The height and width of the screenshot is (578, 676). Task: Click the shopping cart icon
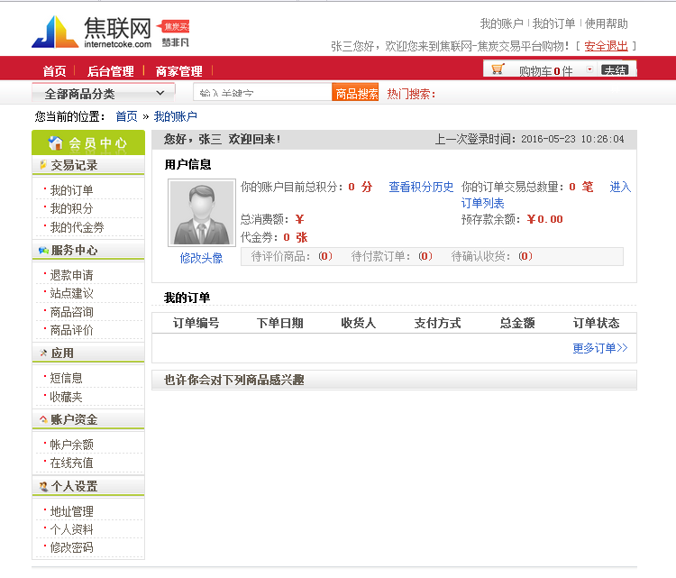pos(498,69)
